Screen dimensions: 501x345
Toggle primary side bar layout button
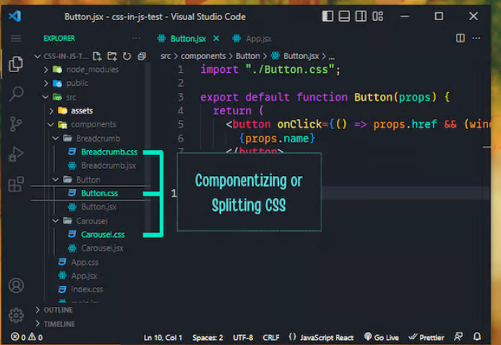(327, 16)
